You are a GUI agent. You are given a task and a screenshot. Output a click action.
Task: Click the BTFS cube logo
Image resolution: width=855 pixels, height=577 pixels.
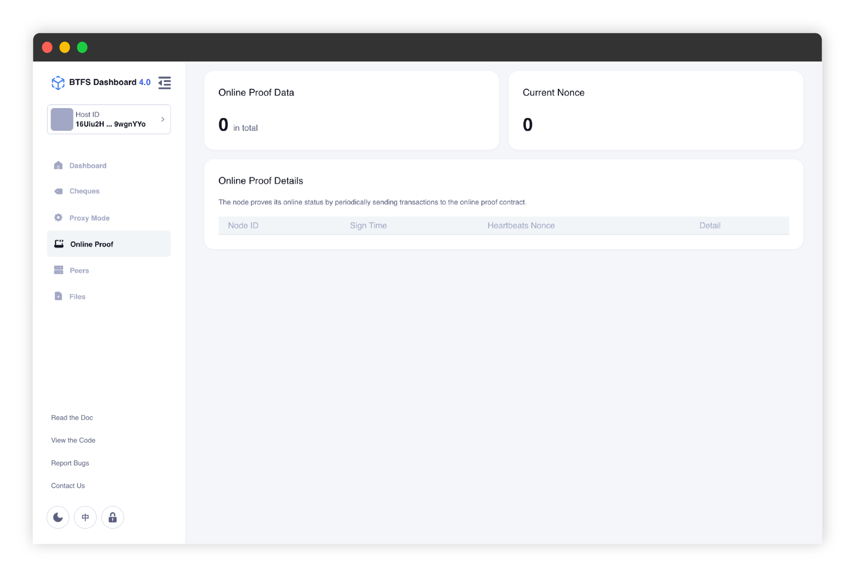click(58, 82)
